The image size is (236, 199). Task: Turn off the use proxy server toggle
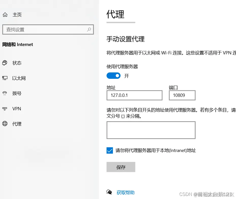(113, 76)
